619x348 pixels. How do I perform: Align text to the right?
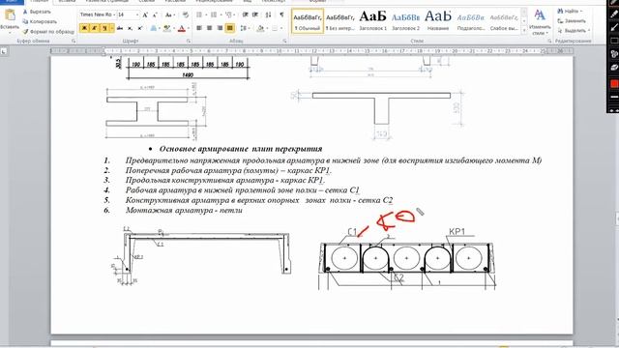tap(220, 28)
